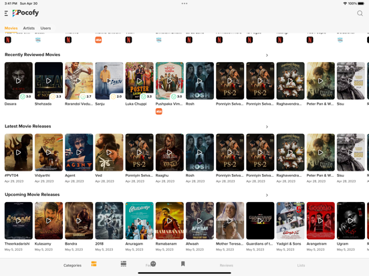Click the Upcoming Movie Releases heading
Image resolution: width=369 pixels, height=276 pixels.
point(32,195)
